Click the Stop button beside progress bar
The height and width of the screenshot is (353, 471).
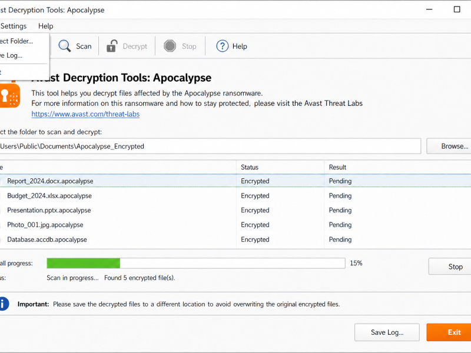450,267
